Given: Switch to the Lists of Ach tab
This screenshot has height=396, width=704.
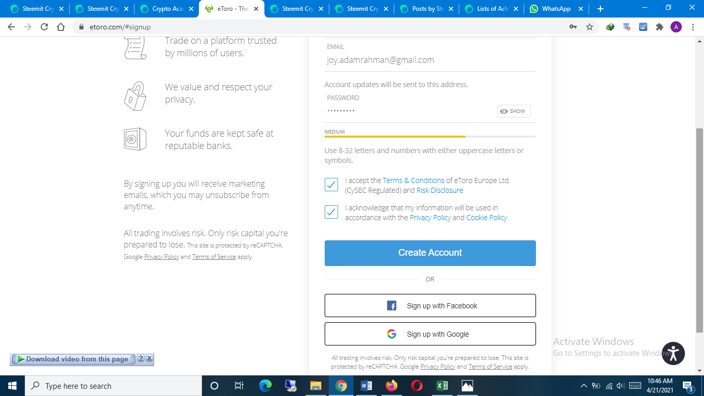Looking at the screenshot, I should [x=491, y=9].
